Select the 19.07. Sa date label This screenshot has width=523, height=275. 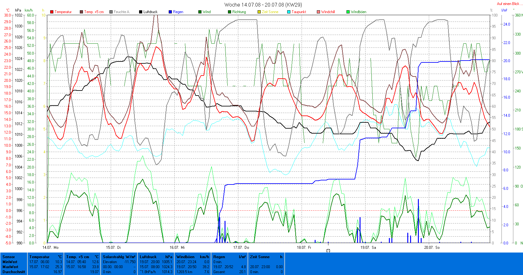click(368, 248)
